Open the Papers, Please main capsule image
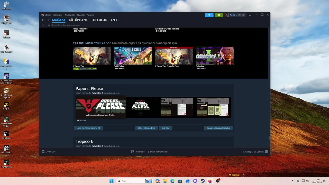This screenshot has width=329, height=185. 100,107
